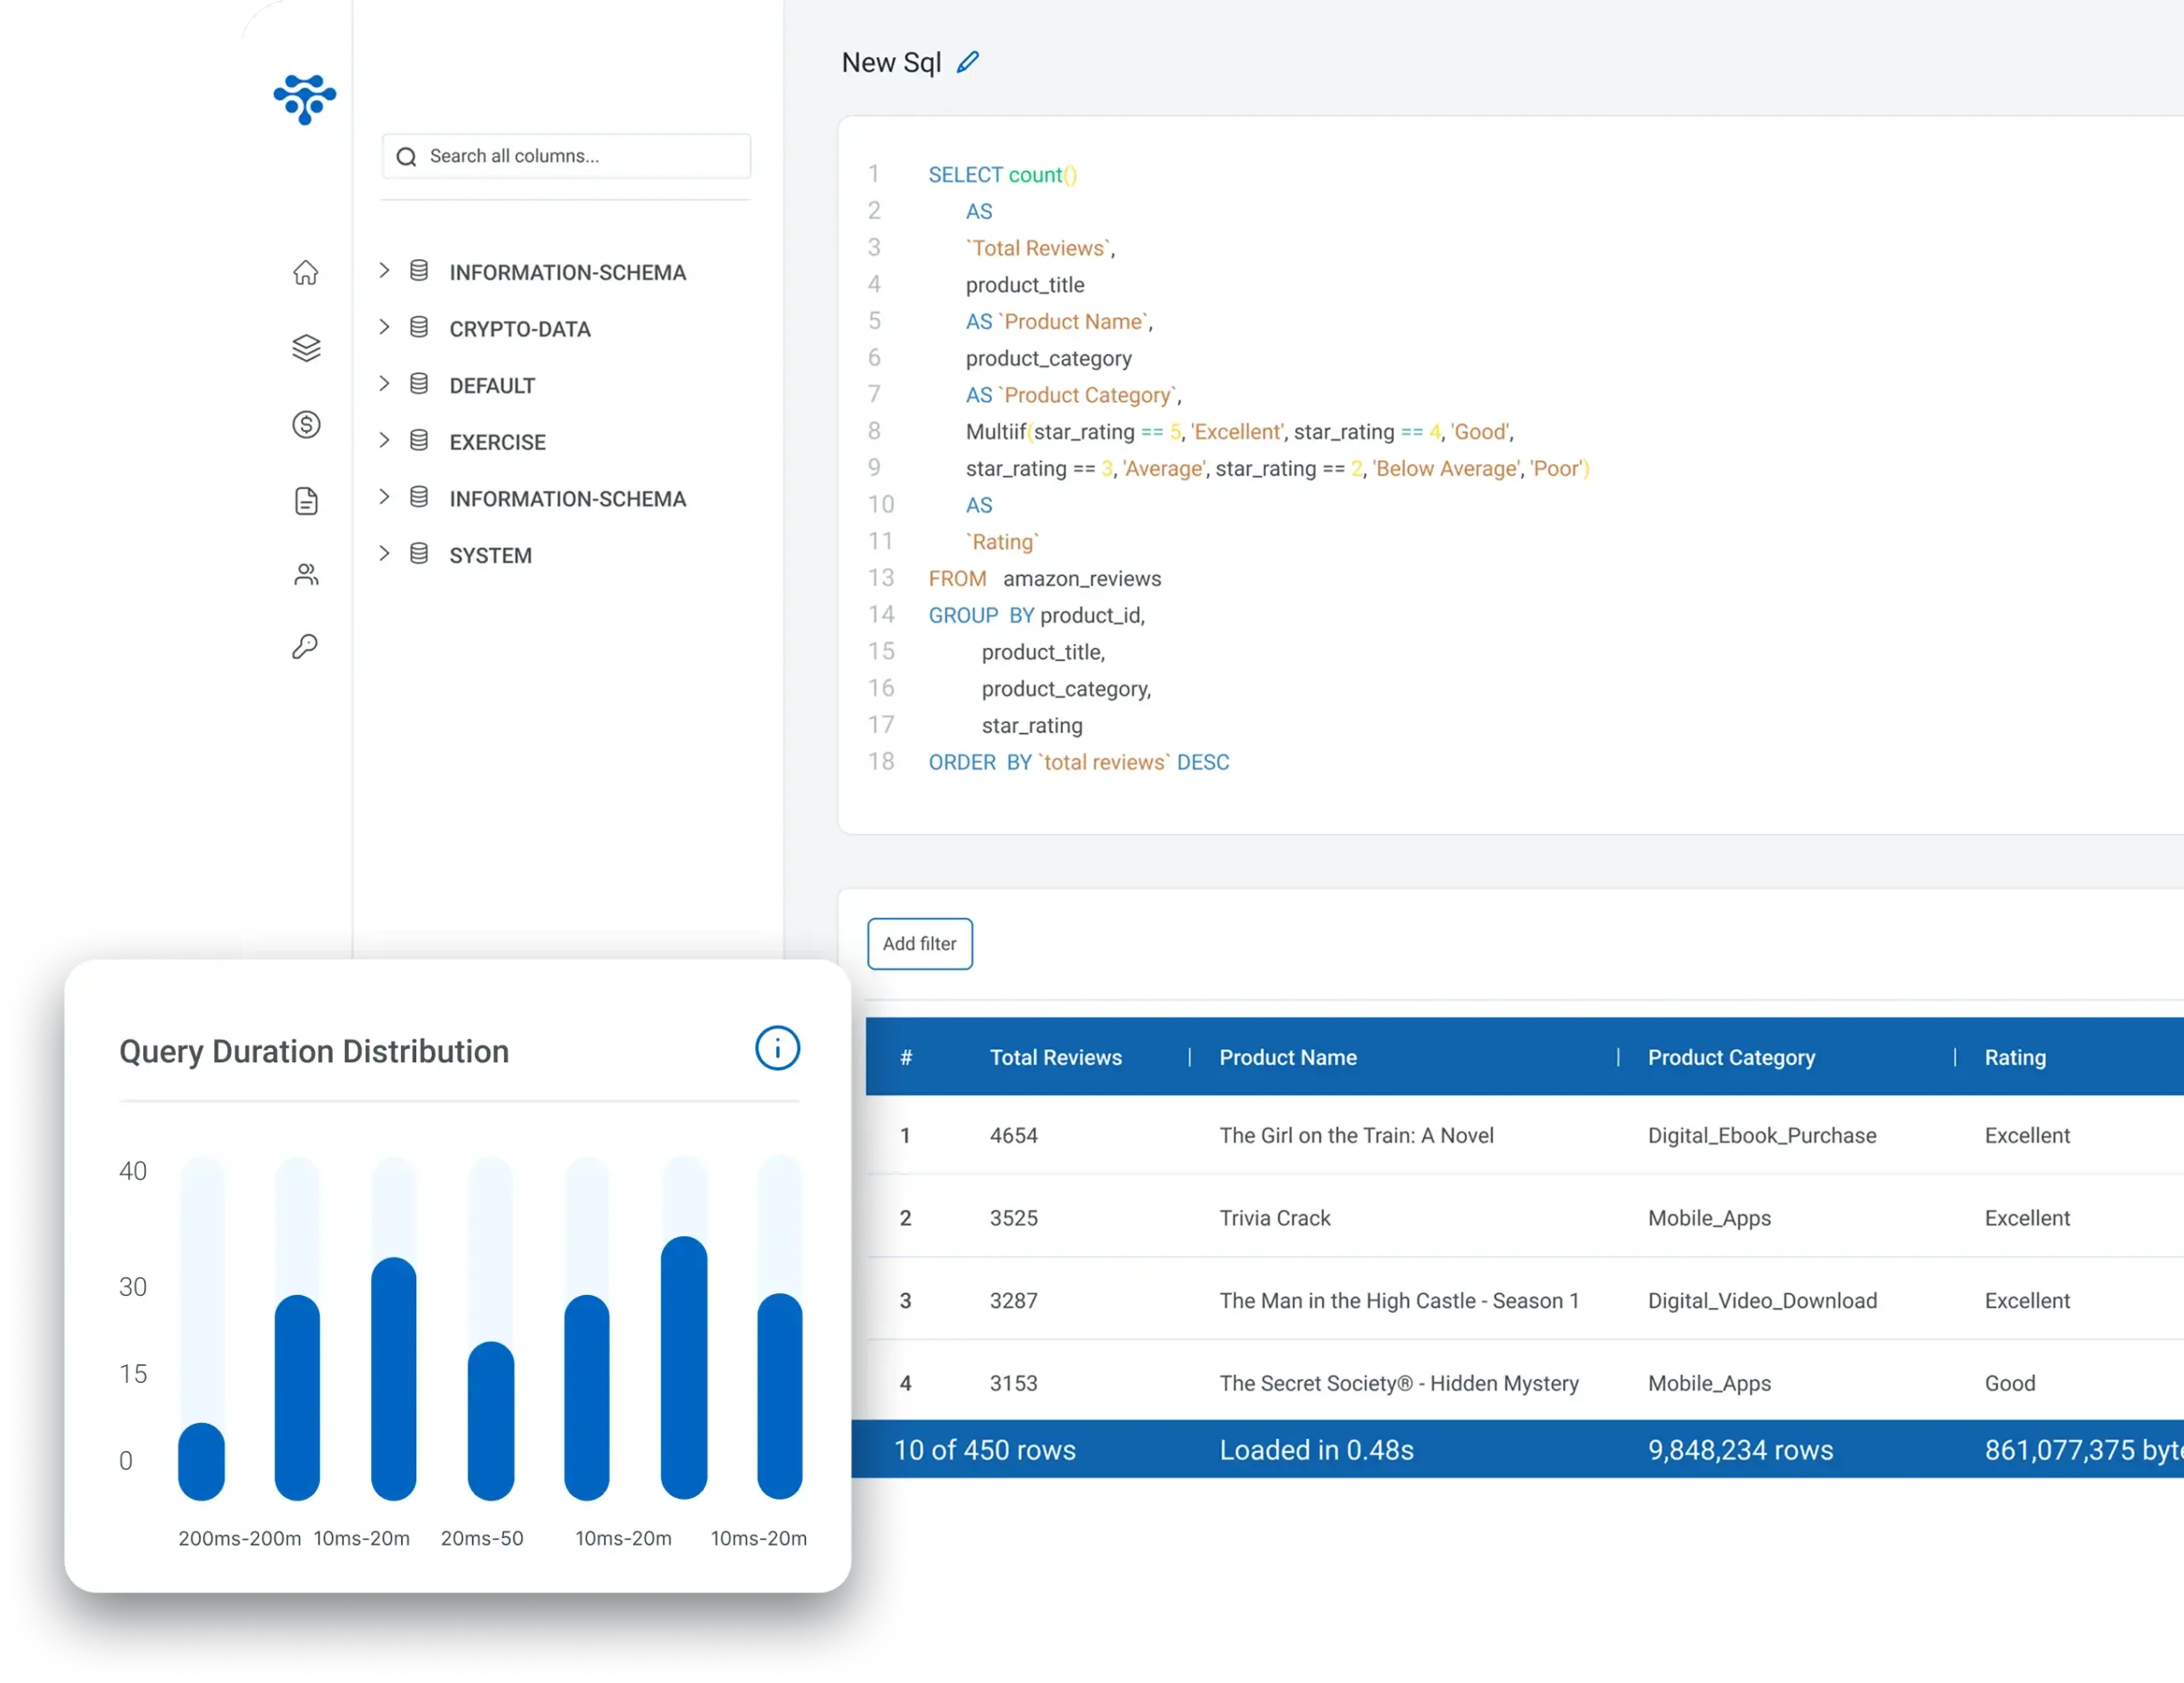Screen dimensions: 2184x1683
Task: Click the Add filter button
Action: 919,944
